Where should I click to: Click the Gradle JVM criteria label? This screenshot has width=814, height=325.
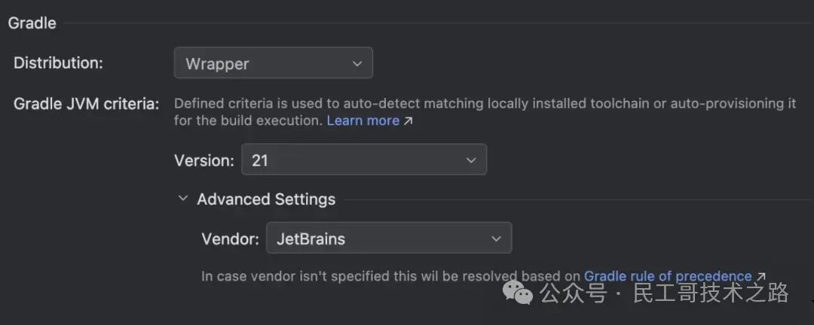[x=86, y=104]
